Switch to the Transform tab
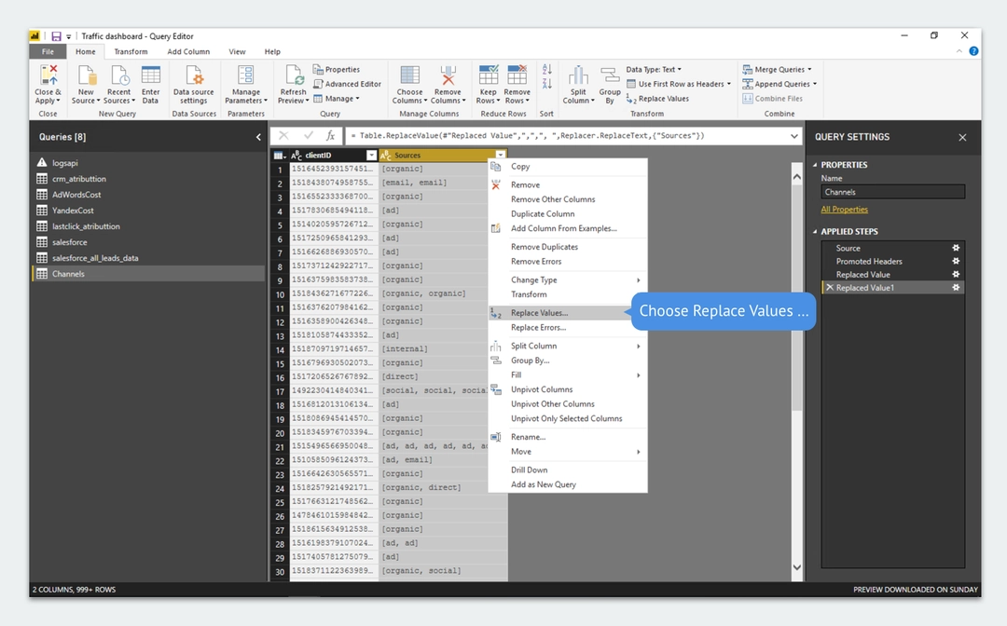This screenshot has height=626, width=1007. pos(131,52)
